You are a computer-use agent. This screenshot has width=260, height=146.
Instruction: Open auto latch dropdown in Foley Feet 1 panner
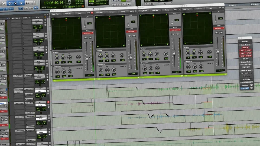88,33
